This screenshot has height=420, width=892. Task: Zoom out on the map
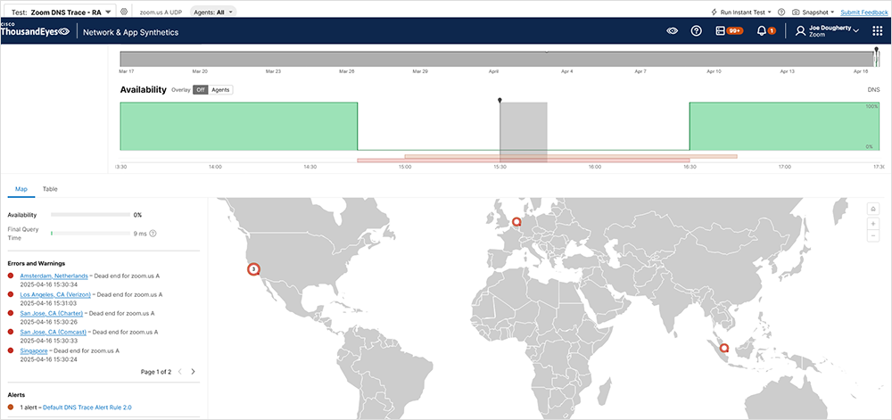(873, 236)
